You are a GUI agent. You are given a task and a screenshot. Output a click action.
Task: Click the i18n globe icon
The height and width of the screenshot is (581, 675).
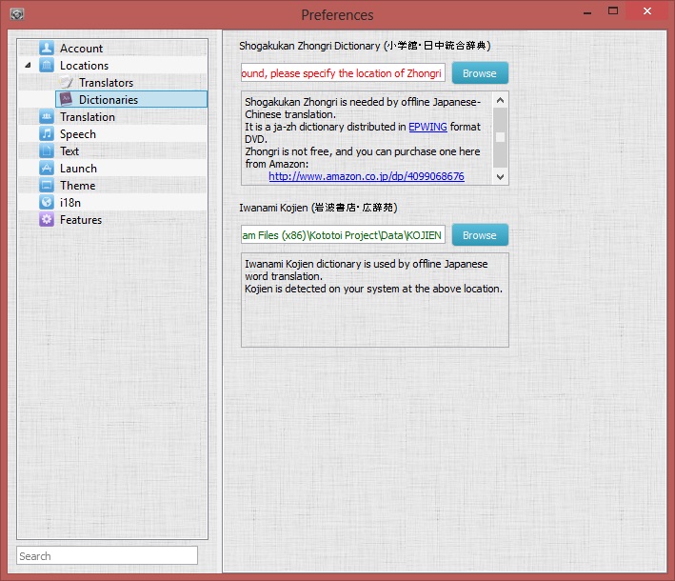click(x=47, y=203)
